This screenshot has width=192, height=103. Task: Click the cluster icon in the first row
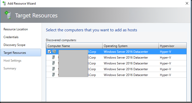click(x=54, y=52)
